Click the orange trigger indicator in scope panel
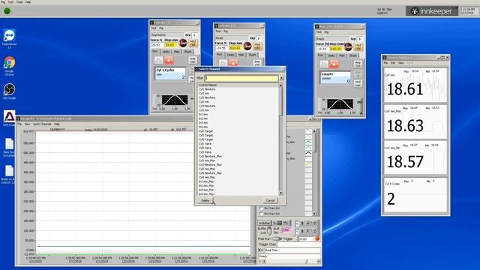Image resolution: width=480 pixels, height=270 pixels. tap(317, 238)
